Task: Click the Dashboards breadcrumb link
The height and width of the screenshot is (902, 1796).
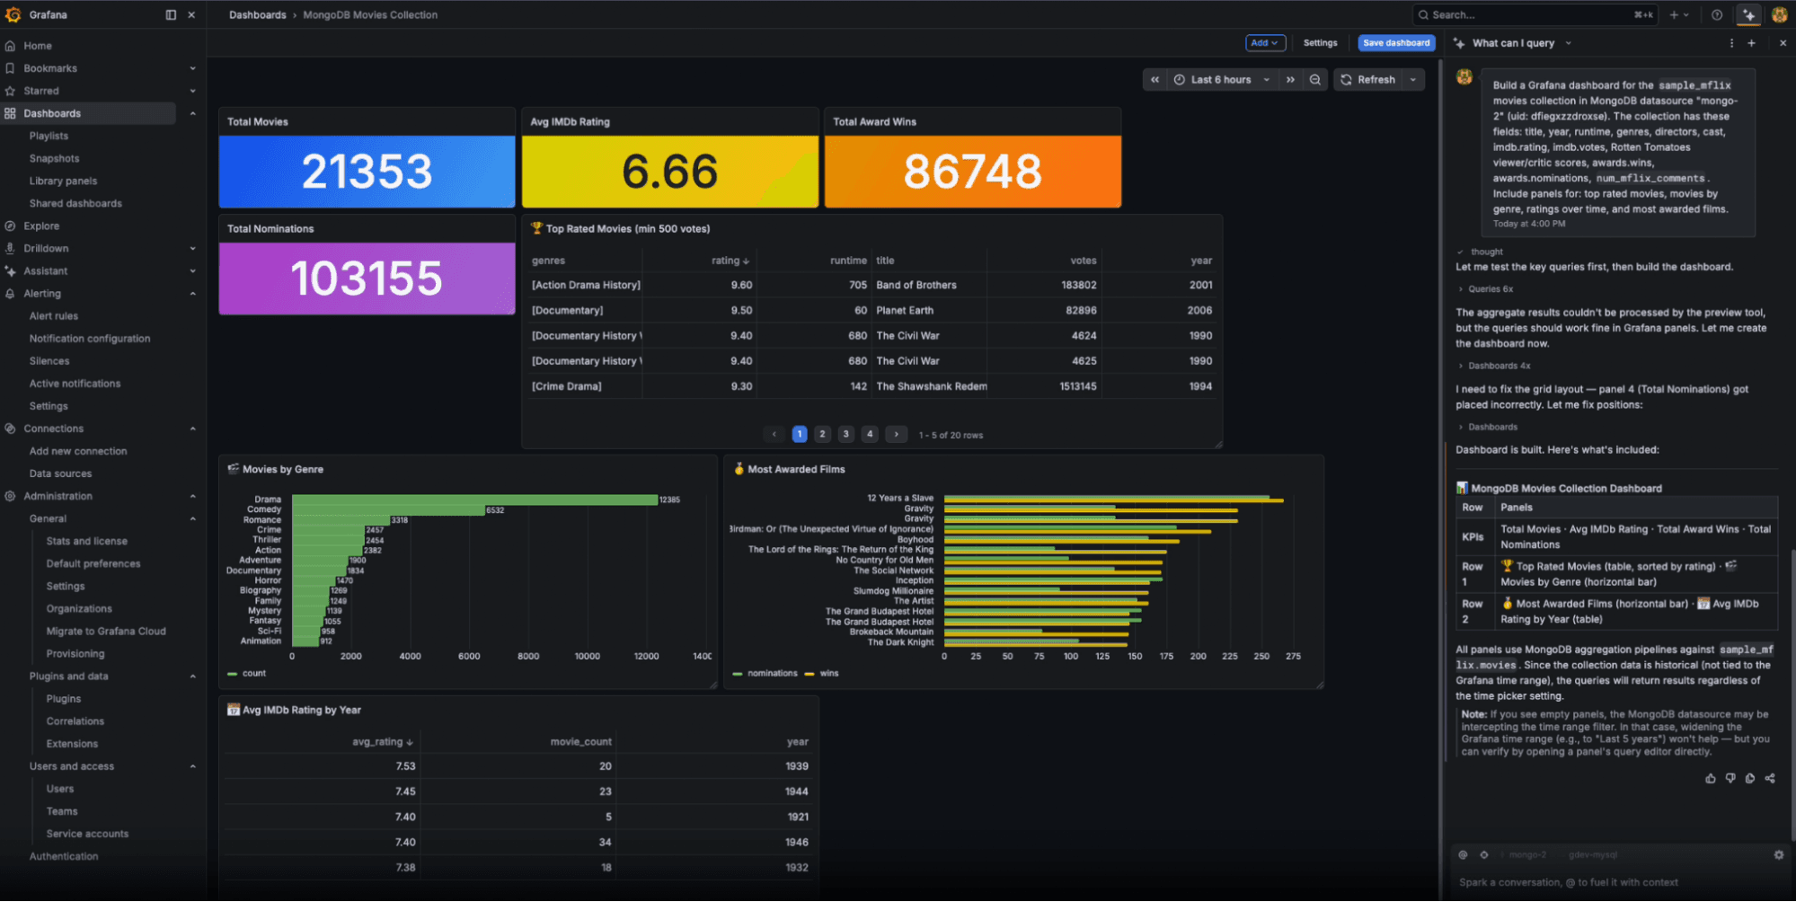Action: pos(257,15)
